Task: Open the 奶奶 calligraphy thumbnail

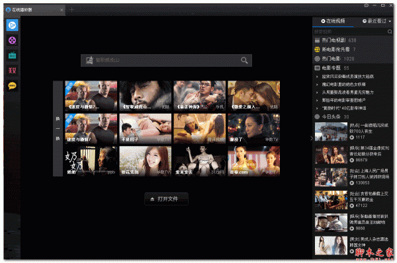Action: tap(91, 161)
